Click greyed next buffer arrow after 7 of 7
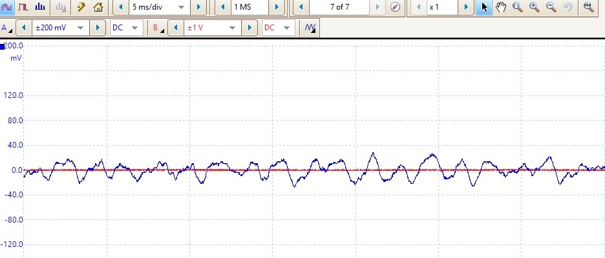The width and height of the screenshot is (605, 258). (x=377, y=7)
